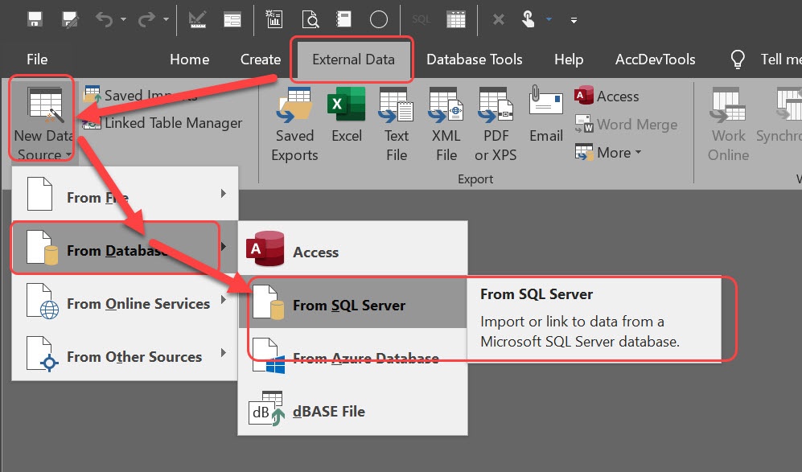Switch to the Database Tools tab
The height and width of the screenshot is (472, 802).
[474, 60]
